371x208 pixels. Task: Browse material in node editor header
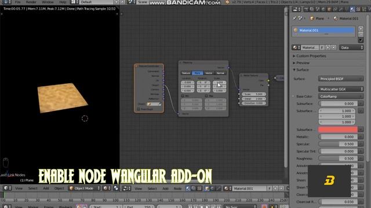(x=227, y=188)
